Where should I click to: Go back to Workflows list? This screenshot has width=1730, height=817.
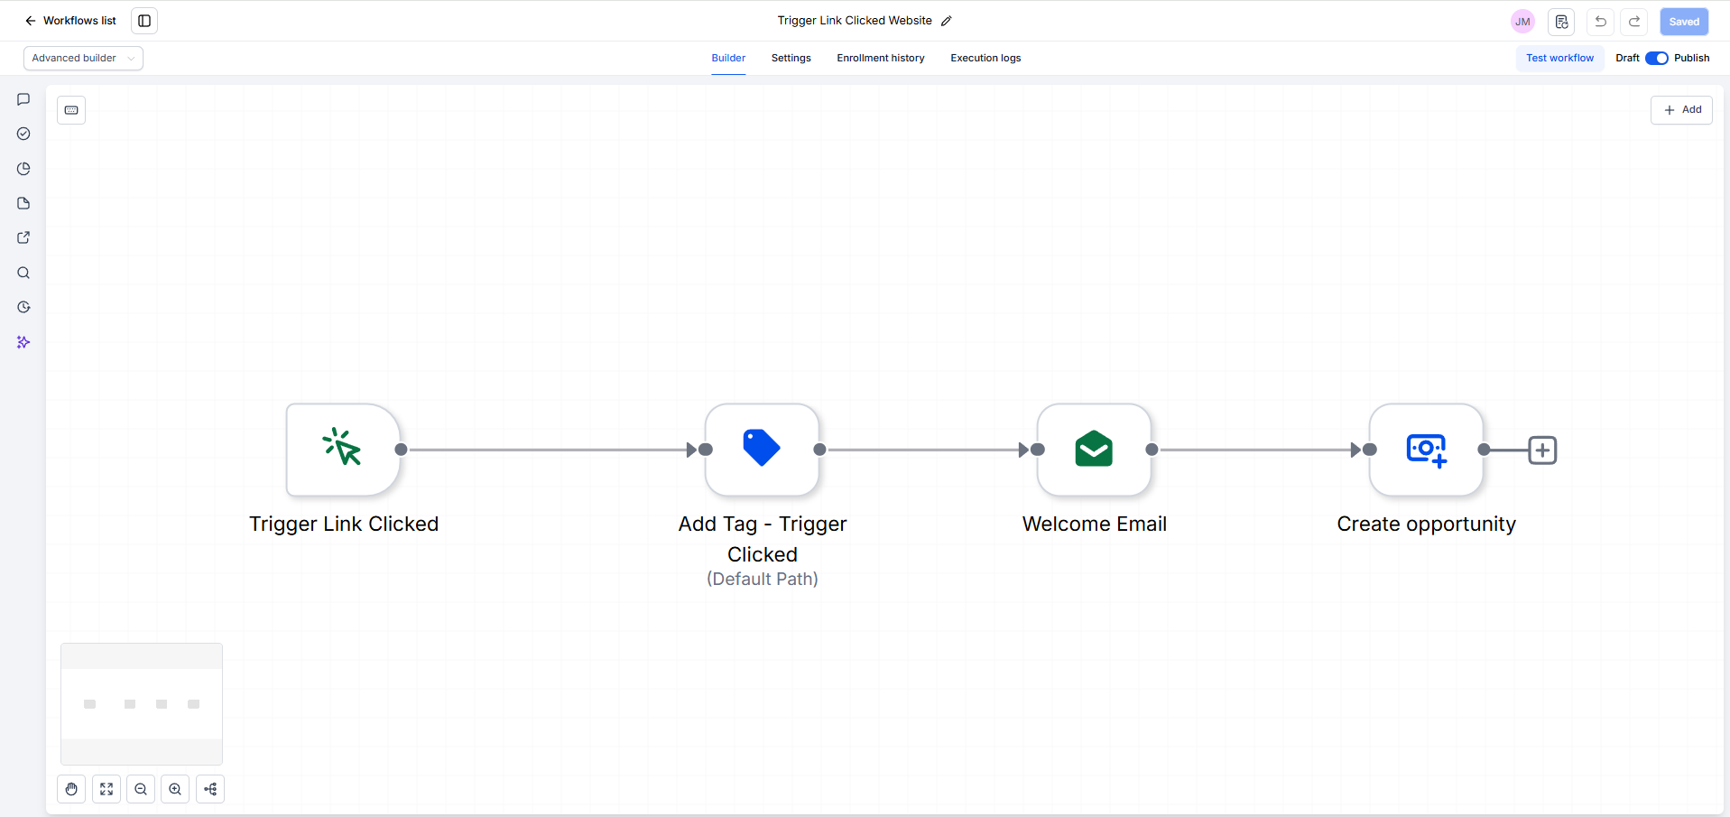tap(70, 21)
